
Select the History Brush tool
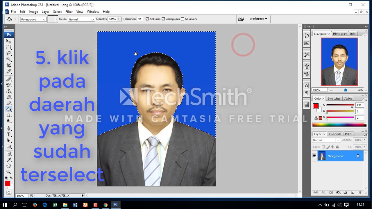(9, 97)
